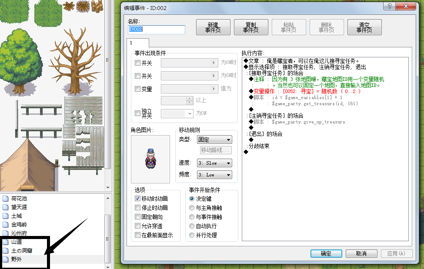This screenshot has width=424, height=269.
Task: Open the 类型 movement type dropdown
Action: (214, 140)
